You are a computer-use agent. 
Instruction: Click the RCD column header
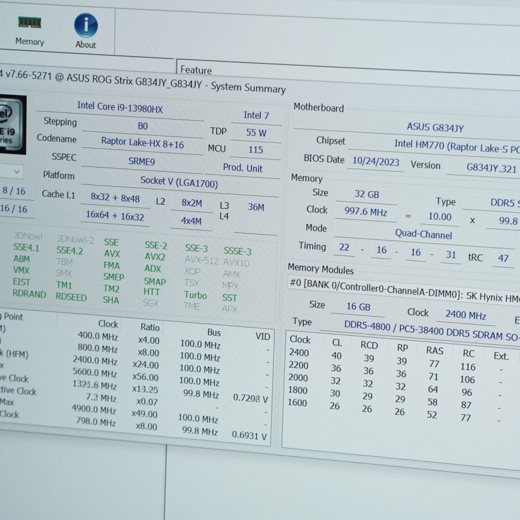coord(369,346)
